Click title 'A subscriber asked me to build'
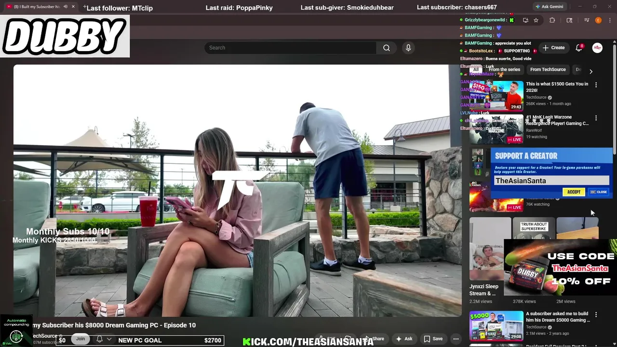The height and width of the screenshot is (347, 617). click(x=558, y=317)
